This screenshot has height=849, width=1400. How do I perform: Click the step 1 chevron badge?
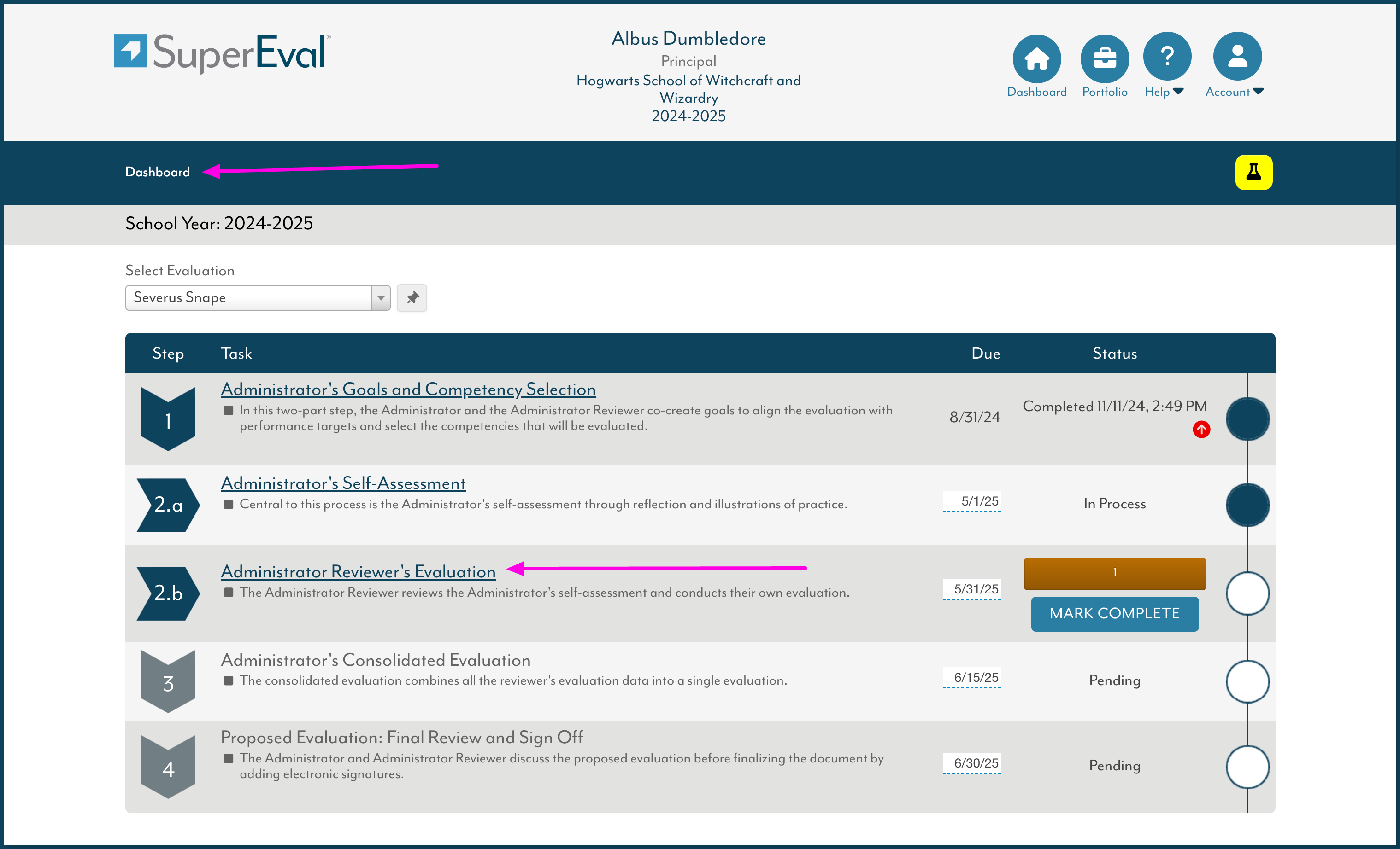(168, 419)
